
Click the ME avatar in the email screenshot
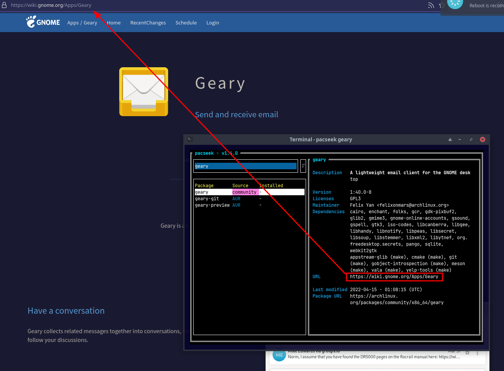click(x=279, y=355)
